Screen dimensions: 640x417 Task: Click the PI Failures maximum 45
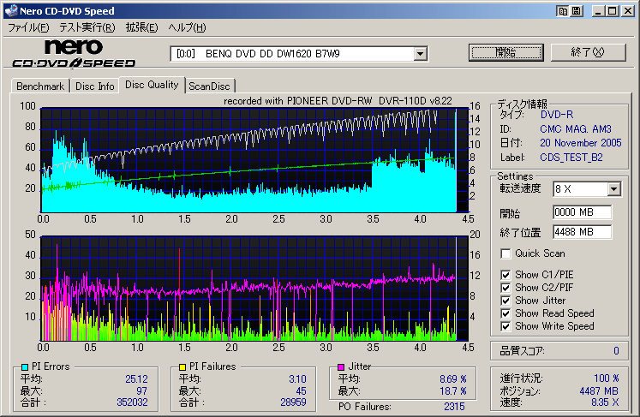click(x=301, y=391)
